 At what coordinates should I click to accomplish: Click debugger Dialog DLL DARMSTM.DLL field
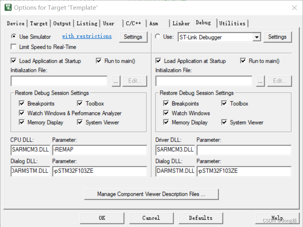pos(175,171)
